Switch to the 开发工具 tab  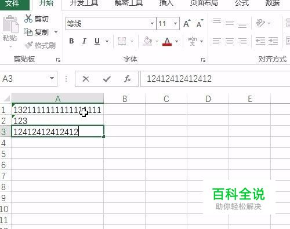(84, 3)
